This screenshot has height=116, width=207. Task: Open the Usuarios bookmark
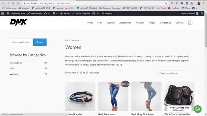click(x=24, y=8)
